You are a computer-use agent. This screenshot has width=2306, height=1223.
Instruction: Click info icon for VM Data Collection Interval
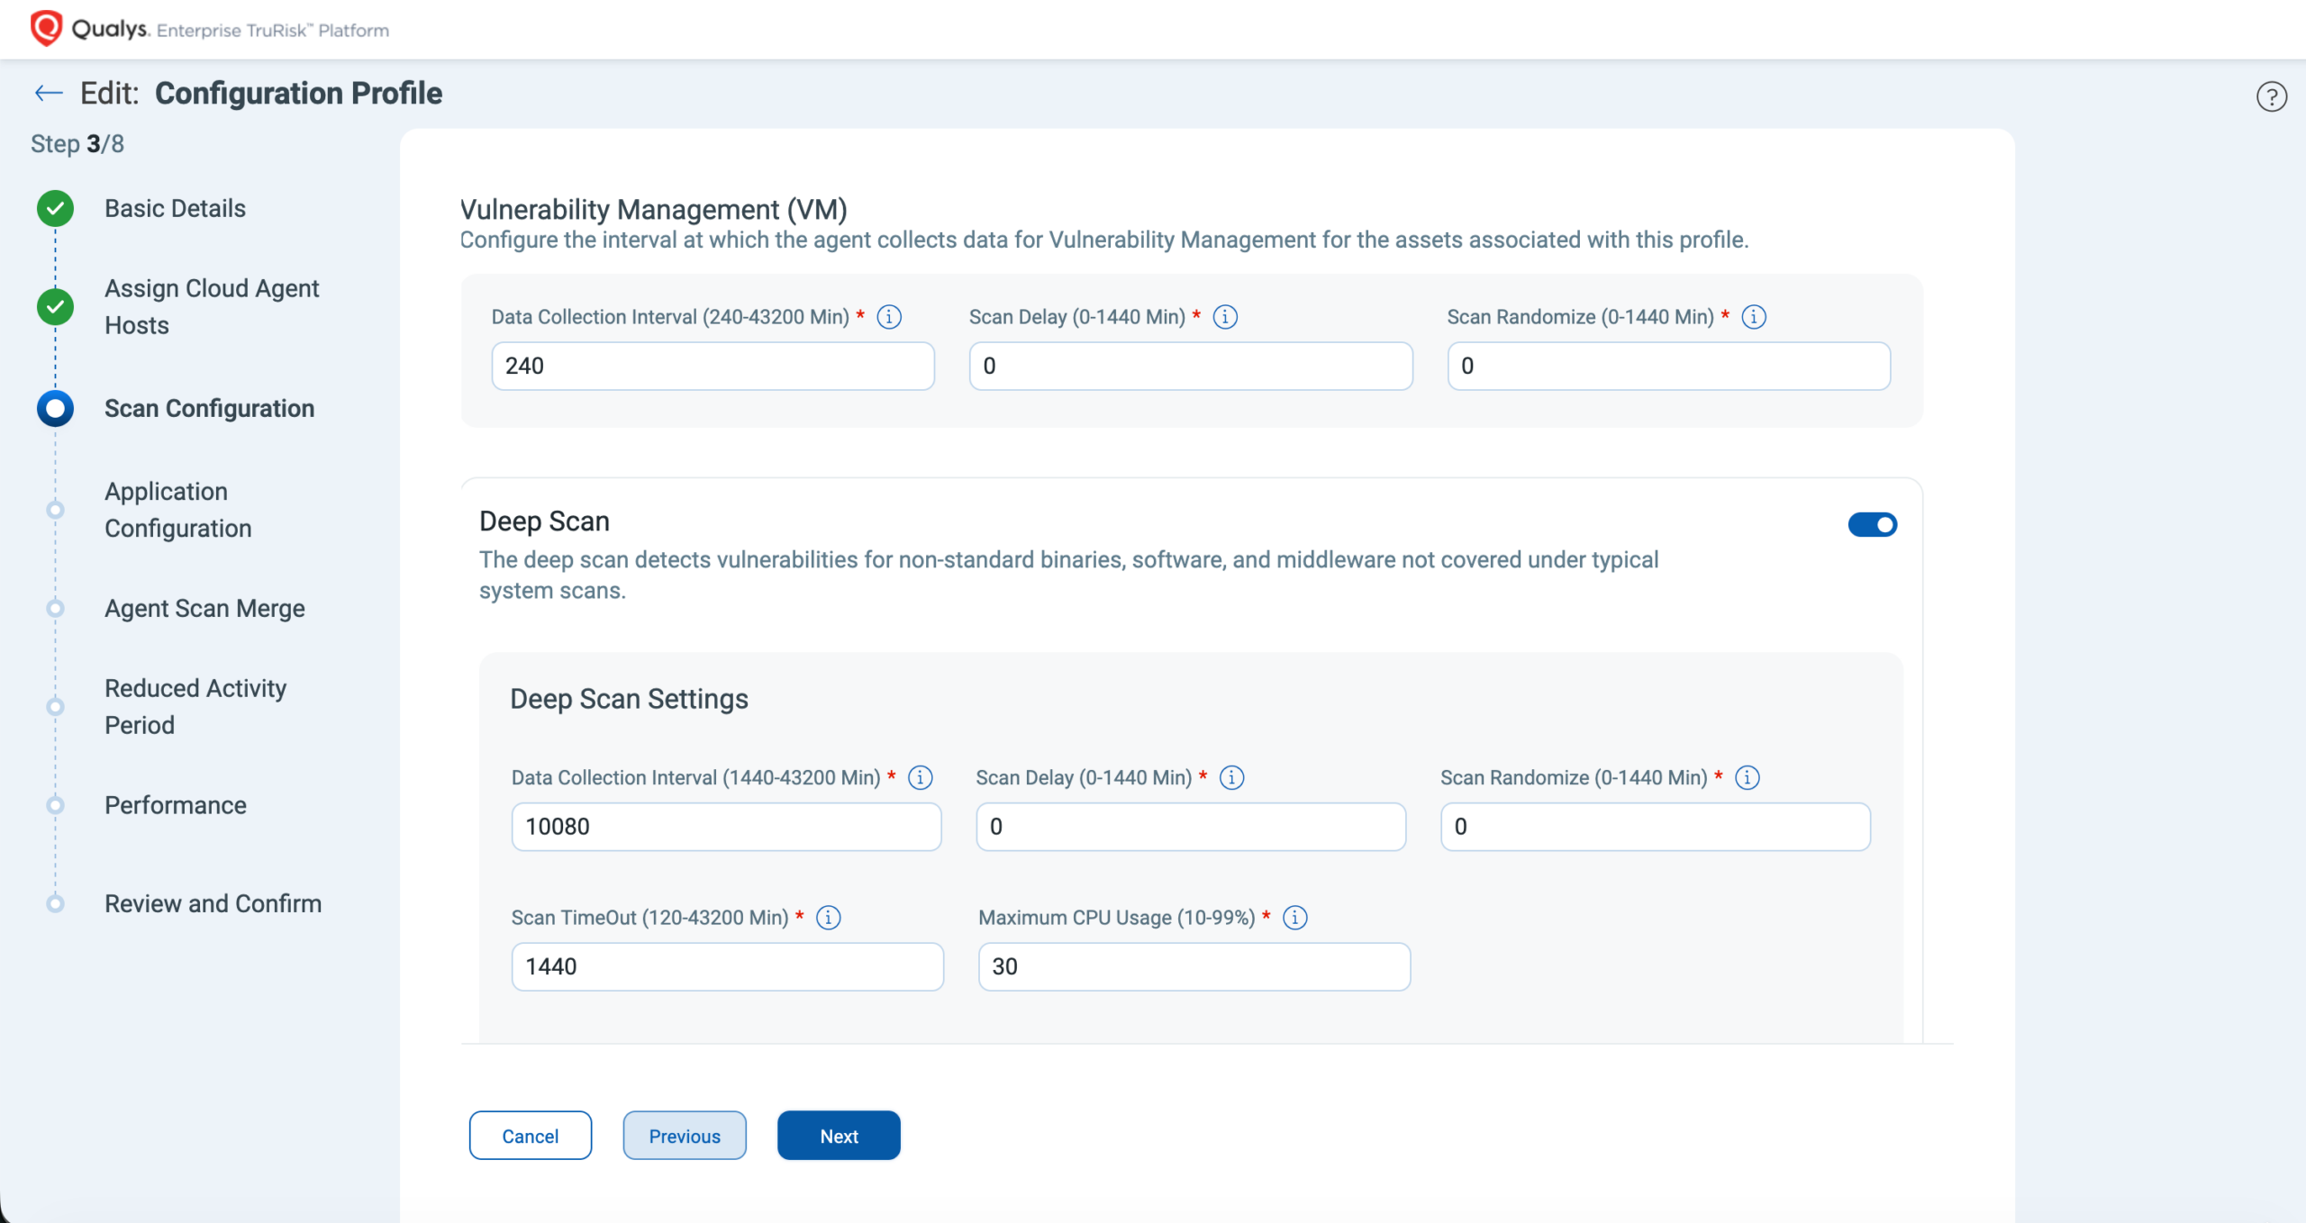click(x=888, y=317)
